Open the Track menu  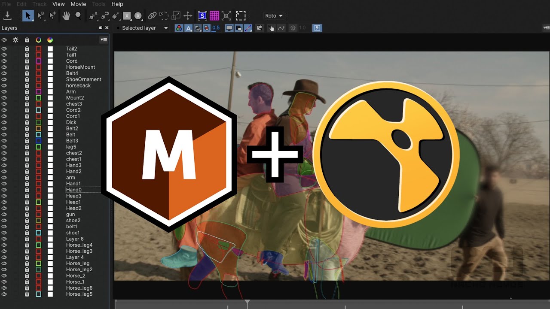coord(40,4)
